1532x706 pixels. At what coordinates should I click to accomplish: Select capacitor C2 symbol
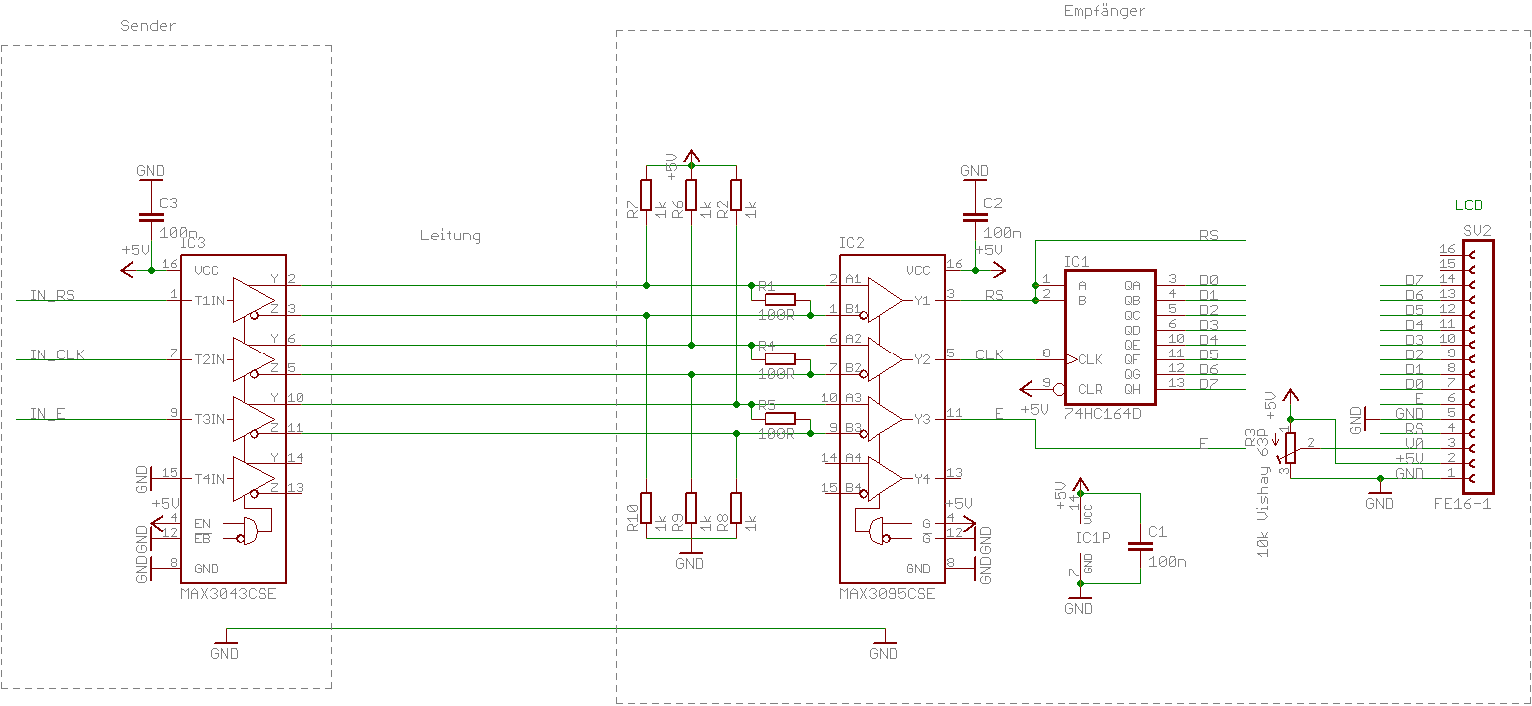[x=975, y=216]
